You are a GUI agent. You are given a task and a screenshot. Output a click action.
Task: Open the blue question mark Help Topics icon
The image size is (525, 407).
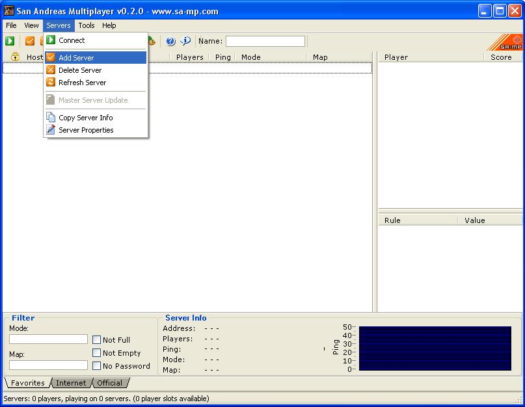[x=170, y=41]
